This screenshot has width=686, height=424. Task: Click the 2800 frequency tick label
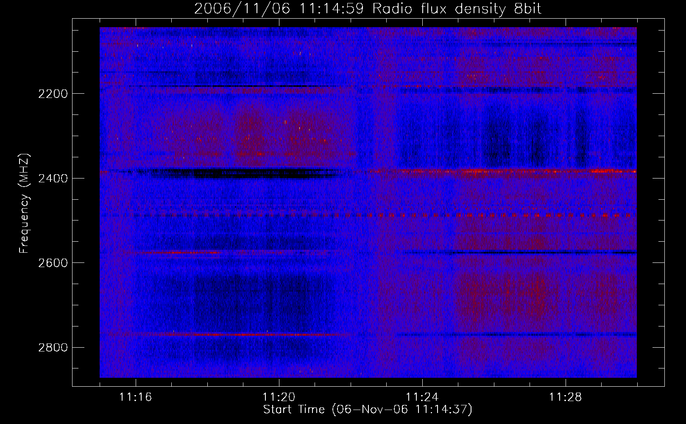(x=53, y=348)
